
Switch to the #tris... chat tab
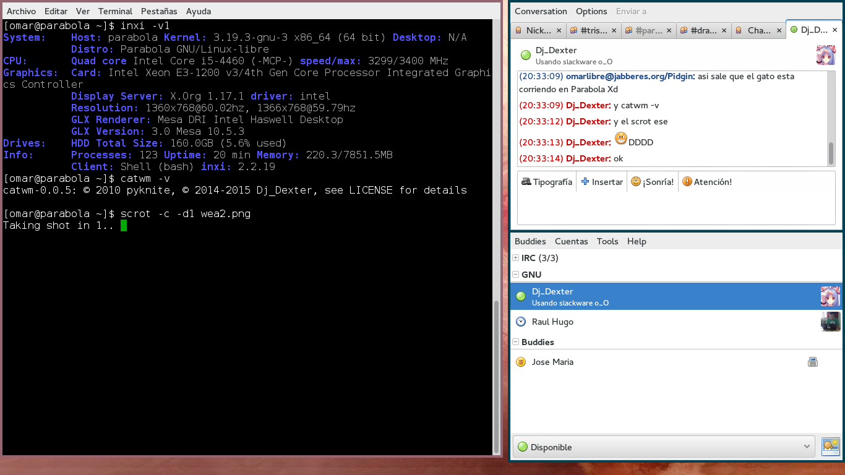(593, 30)
